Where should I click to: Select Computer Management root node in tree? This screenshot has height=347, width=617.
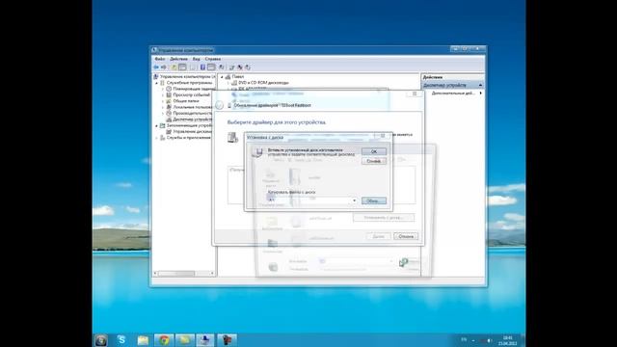184,77
